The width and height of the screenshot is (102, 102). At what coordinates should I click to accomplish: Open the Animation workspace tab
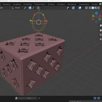pos(61,4)
